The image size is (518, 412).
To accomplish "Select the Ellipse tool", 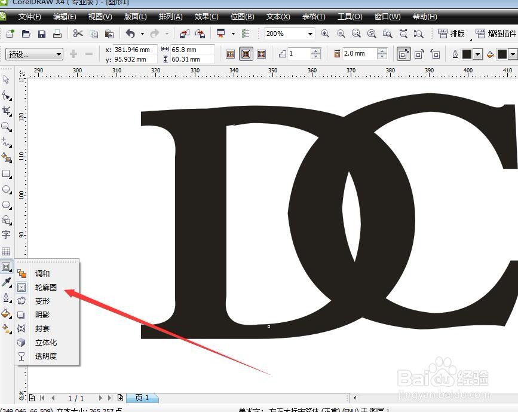I will pyautogui.click(x=7, y=189).
